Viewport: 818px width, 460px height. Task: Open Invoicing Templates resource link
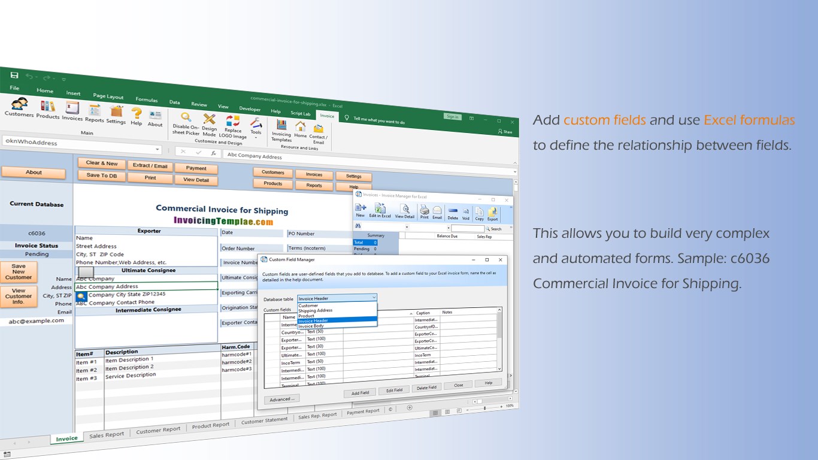pos(281,131)
